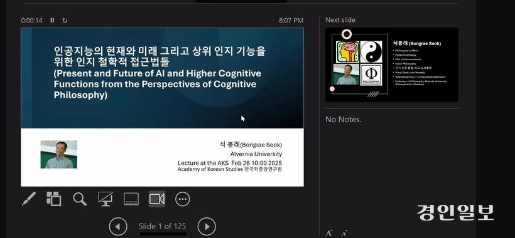Click the slide progress bar

coord(162,234)
